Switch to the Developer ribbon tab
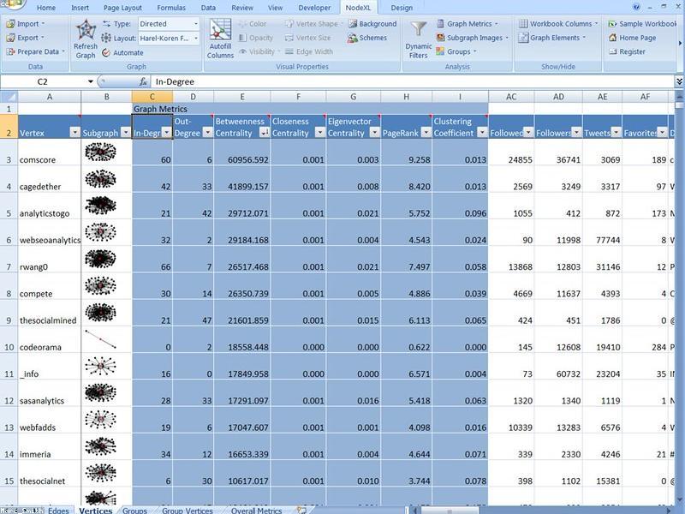This screenshot has height=514, width=685. click(314, 8)
